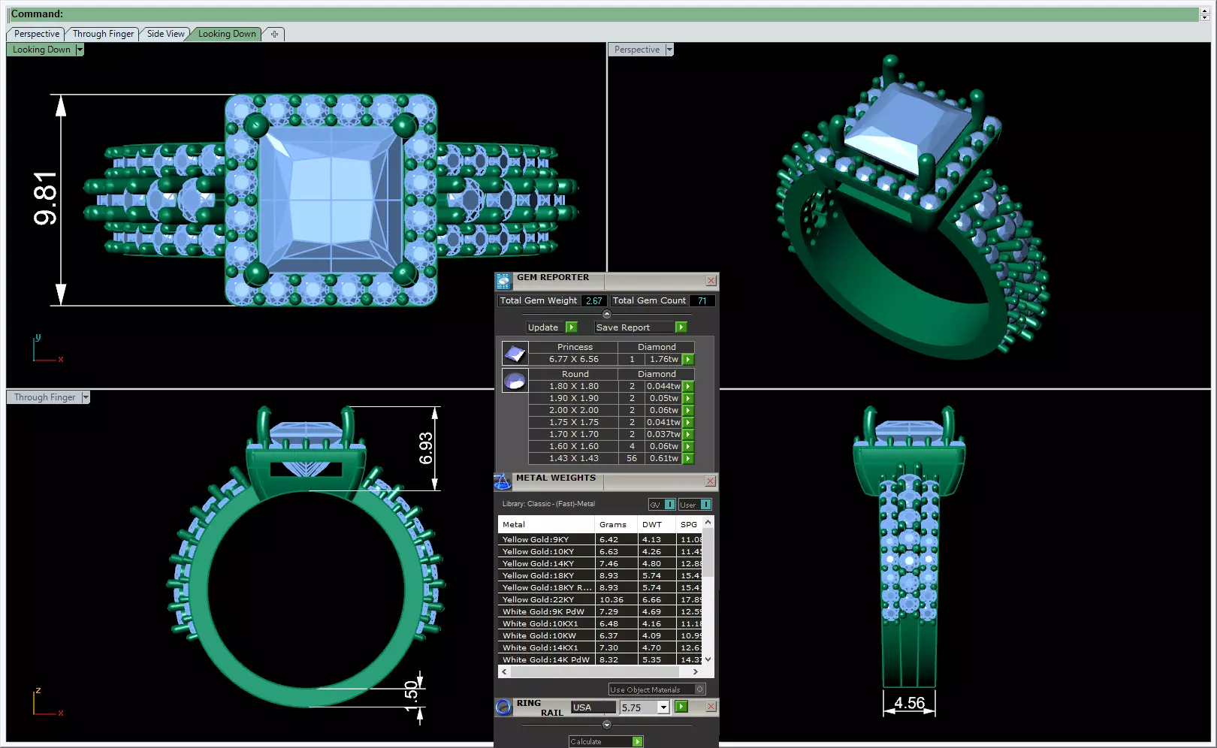This screenshot has height=748, width=1217.
Task: Select the Round cut gem thumbnail
Action: [x=515, y=380]
